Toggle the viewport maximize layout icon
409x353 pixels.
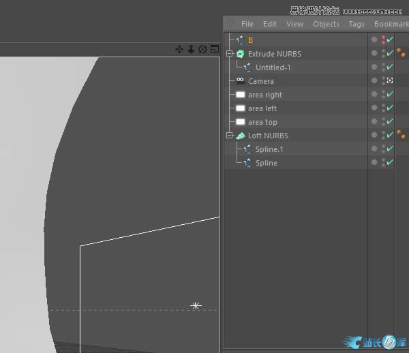coord(215,49)
